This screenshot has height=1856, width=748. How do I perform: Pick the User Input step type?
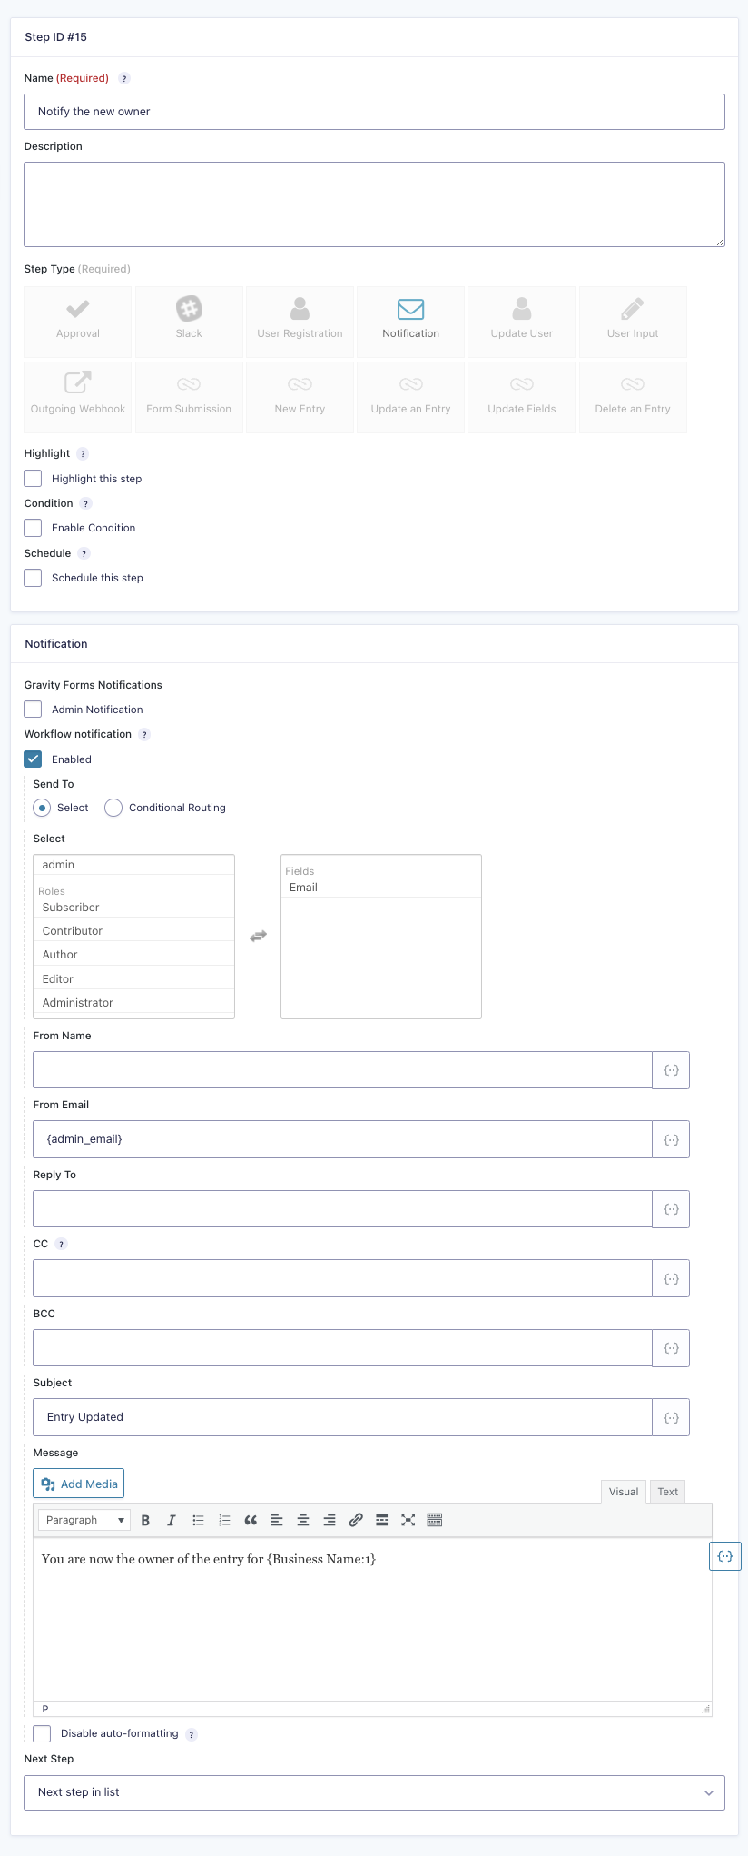click(633, 321)
